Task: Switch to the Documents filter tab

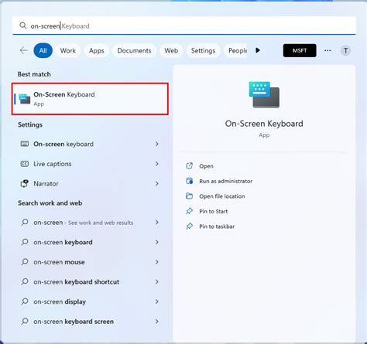Action: pos(134,50)
